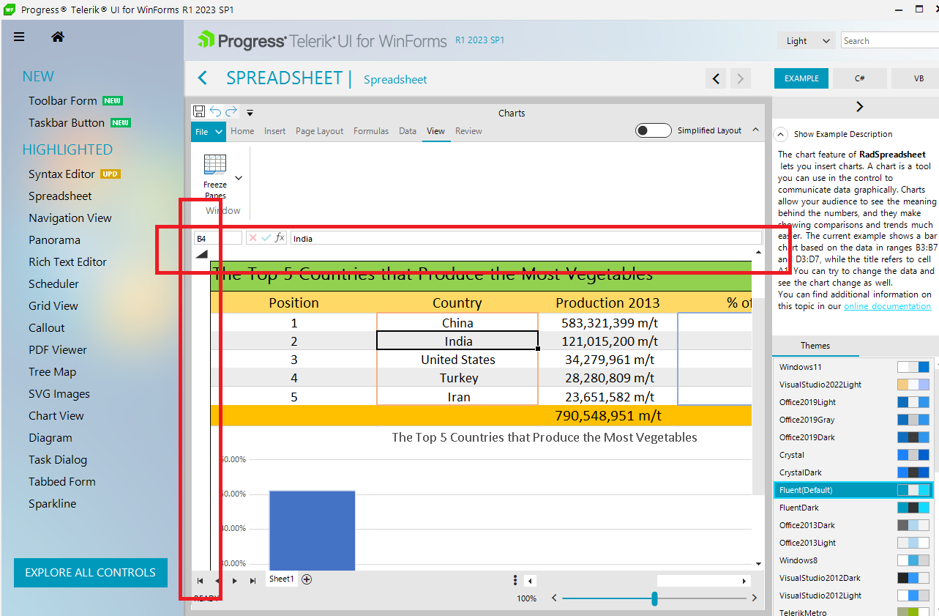
Task: Go to next sheet navigation arrow
Action: pyautogui.click(x=235, y=581)
